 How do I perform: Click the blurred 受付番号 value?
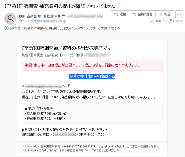pyautogui.click(x=95, y=55)
